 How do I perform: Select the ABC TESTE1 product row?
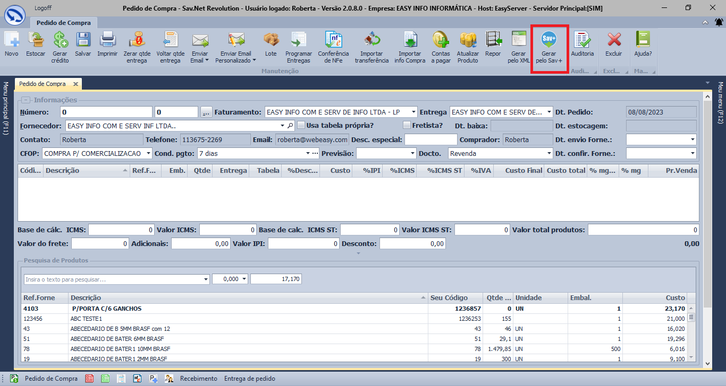354,319
